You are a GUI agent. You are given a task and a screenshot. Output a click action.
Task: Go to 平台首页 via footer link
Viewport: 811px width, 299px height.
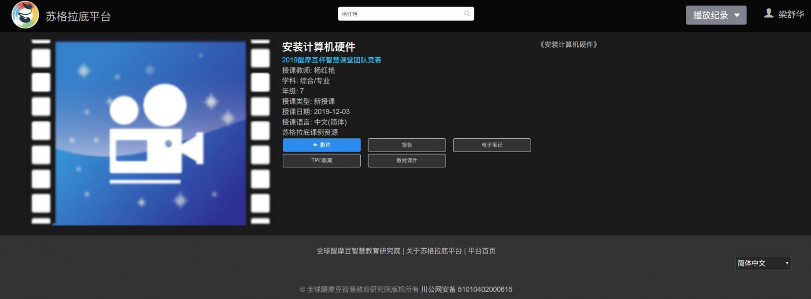[x=482, y=251]
